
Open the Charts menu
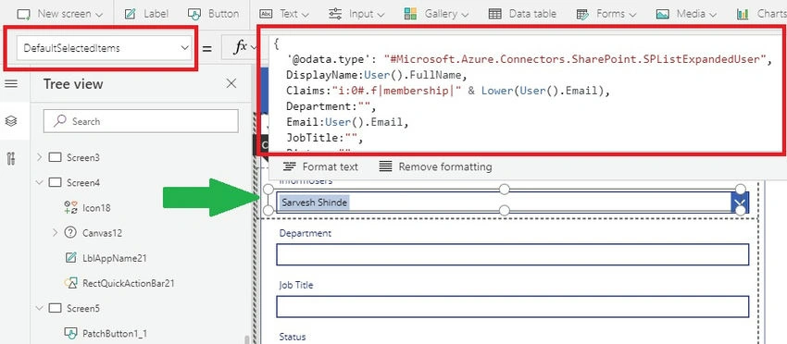coord(761,14)
